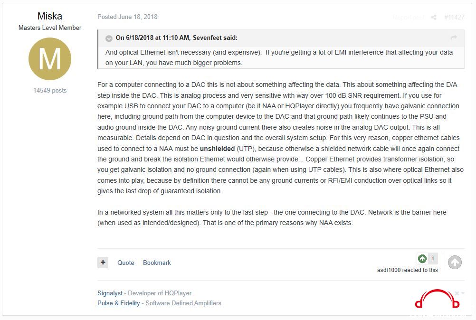Click the green upvote reaction icon
The height and width of the screenshot is (320, 476).
point(422,258)
